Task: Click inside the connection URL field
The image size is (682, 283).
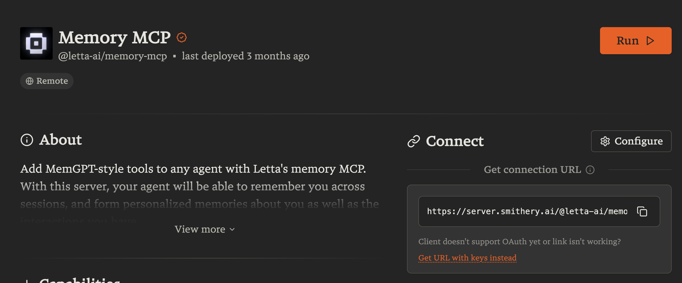Action: click(527, 211)
